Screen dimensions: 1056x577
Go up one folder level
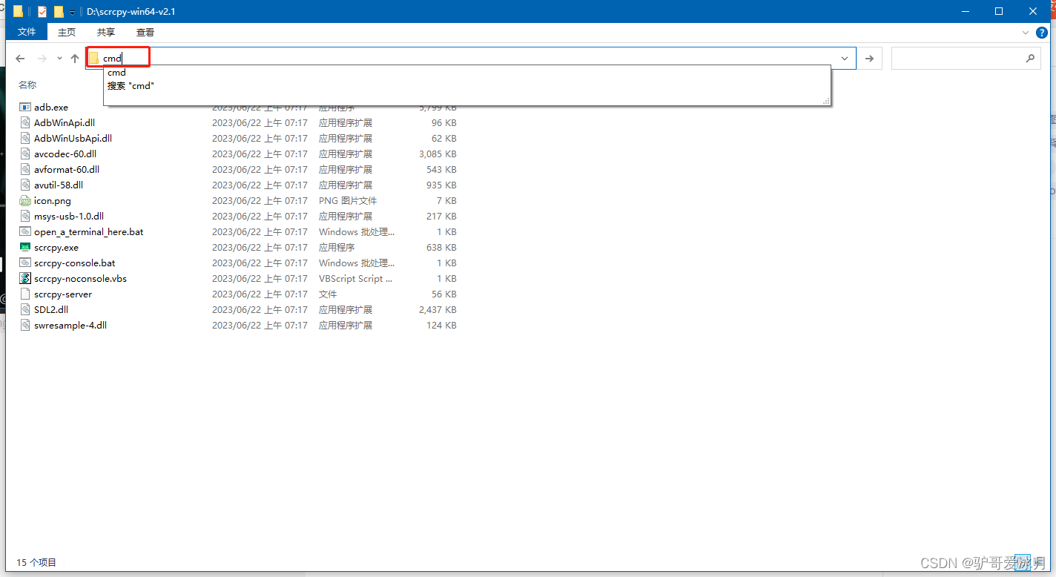[75, 59]
